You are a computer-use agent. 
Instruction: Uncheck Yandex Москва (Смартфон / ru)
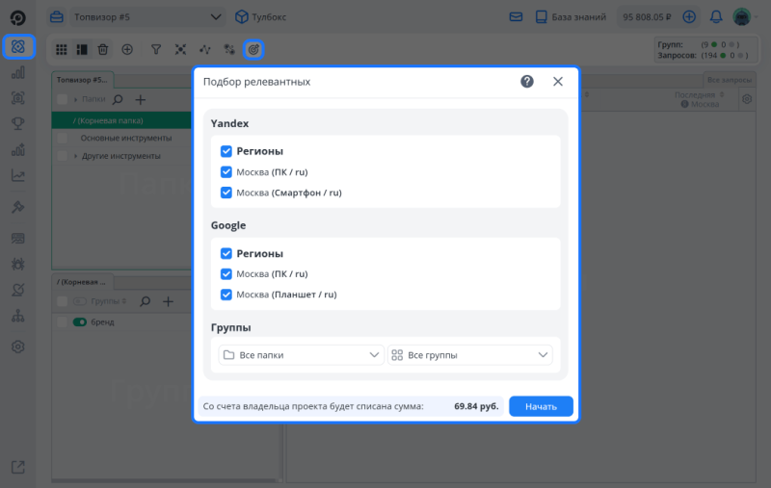point(226,193)
